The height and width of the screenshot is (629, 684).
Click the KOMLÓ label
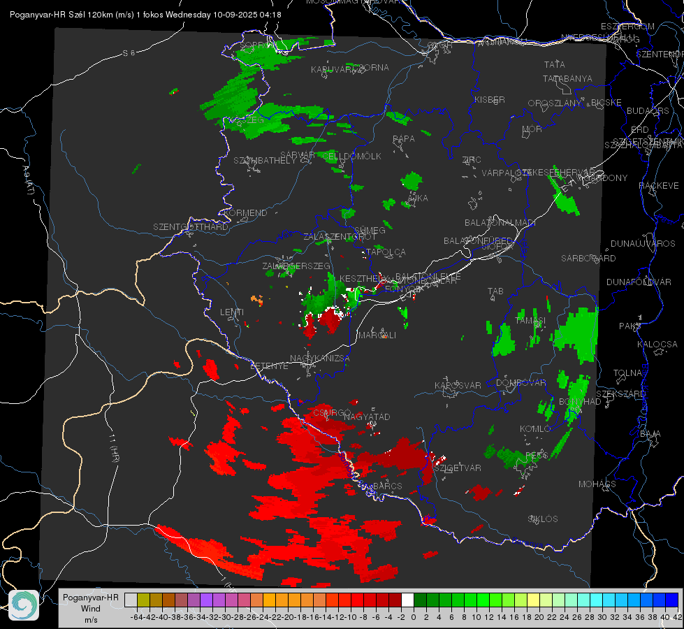pyautogui.click(x=535, y=429)
